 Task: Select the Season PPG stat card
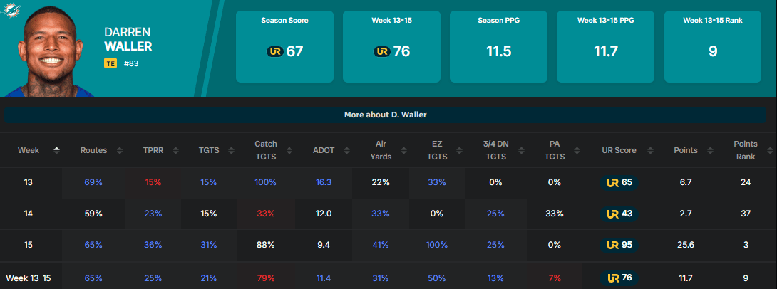[x=499, y=47]
